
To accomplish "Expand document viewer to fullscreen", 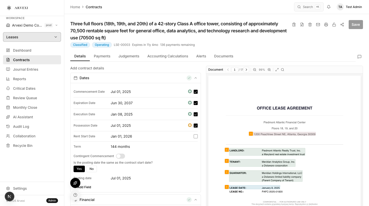I will 277,70.
